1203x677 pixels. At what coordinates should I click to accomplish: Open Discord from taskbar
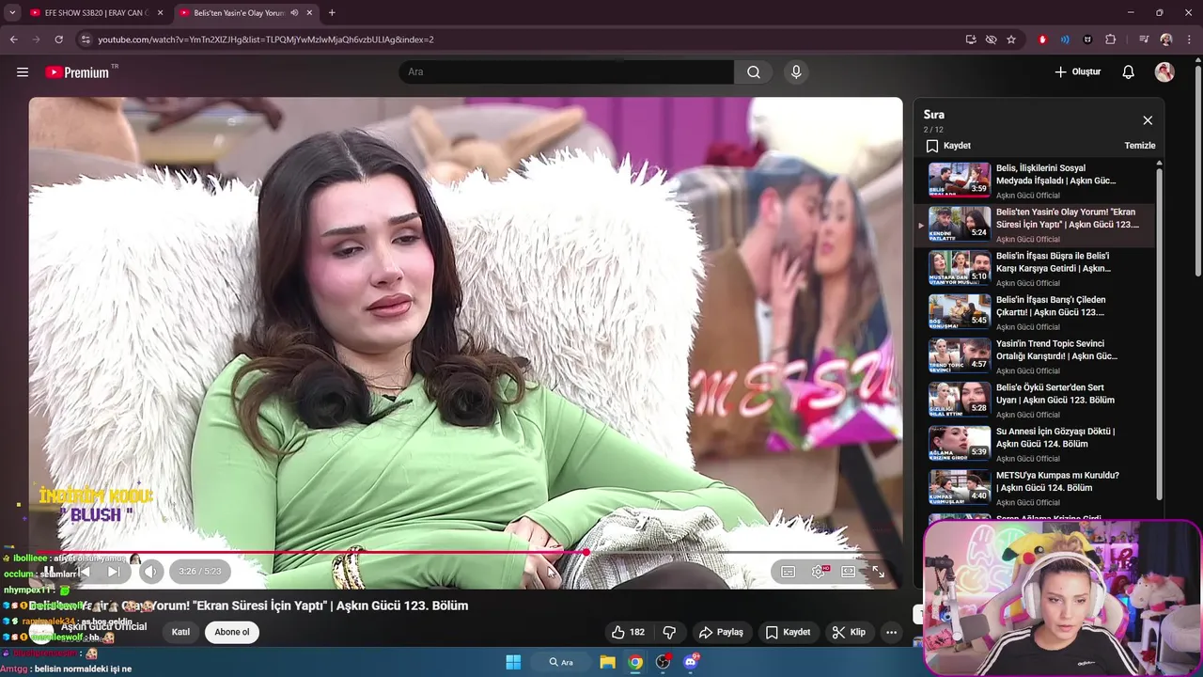[x=692, y=662]
